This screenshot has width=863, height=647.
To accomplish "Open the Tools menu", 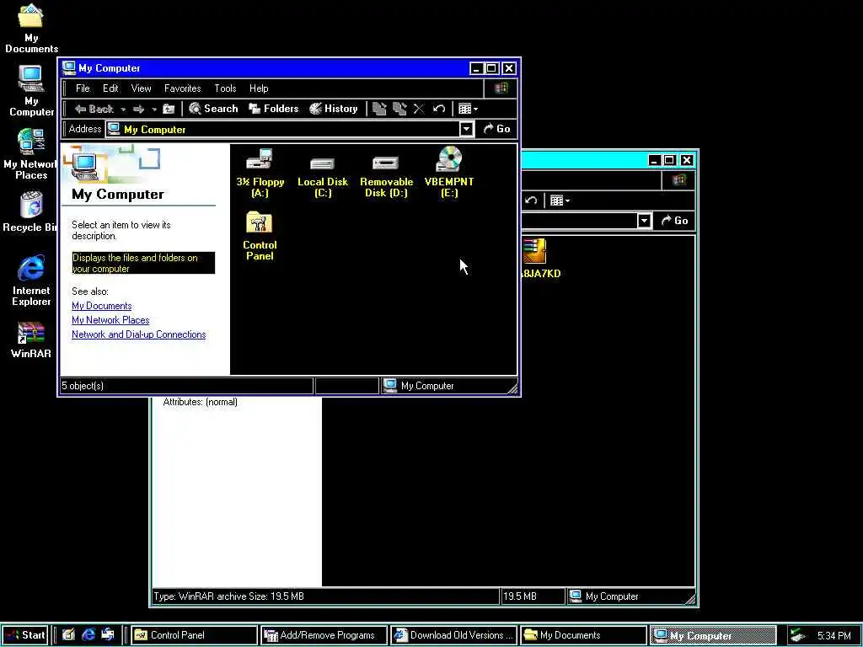I will (x=225, y=88).
